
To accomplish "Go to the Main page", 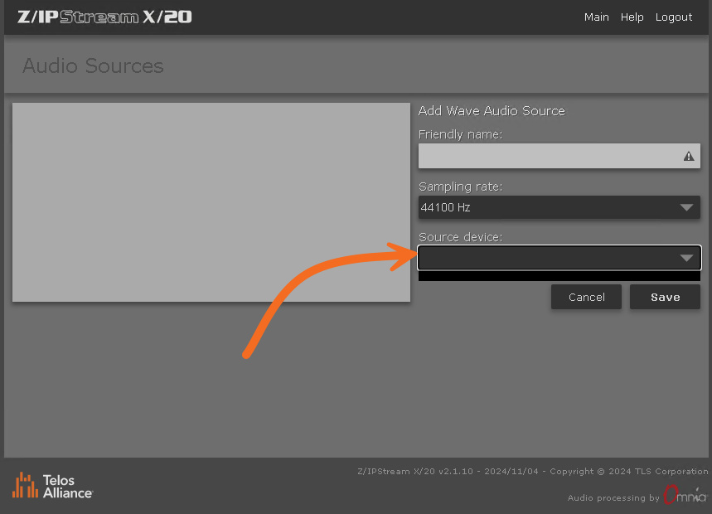I will click(x=596, y=17).
